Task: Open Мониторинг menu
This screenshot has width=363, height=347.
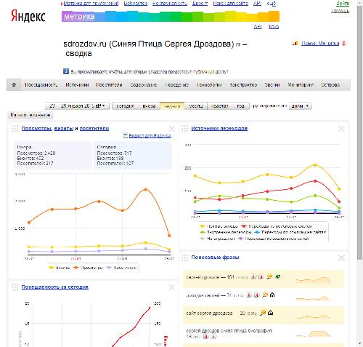Action: (301, 85)
